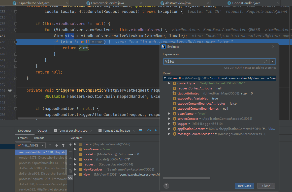The width and height of the screenshot is (292, 192).
Task: Open the expression history dropdown arrow
Action: pos(272,61)
